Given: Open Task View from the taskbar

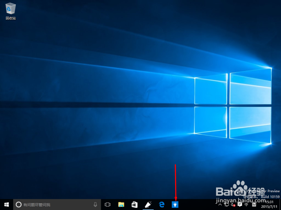Looking at the screenshot, I should pyautogui.click(x=108, y=204).
